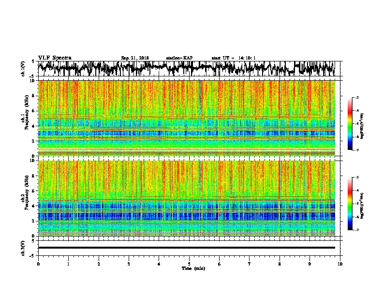Click time axis tick label "3"
This screenshot has height=296, width=383.
click(129, 264)
